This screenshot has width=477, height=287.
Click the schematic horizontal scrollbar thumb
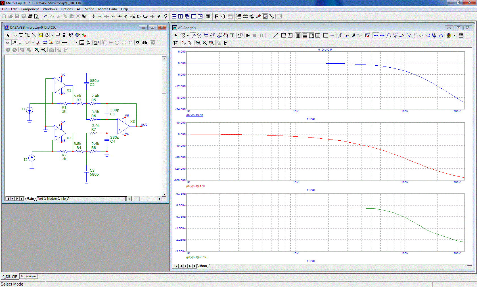(137, 199)
